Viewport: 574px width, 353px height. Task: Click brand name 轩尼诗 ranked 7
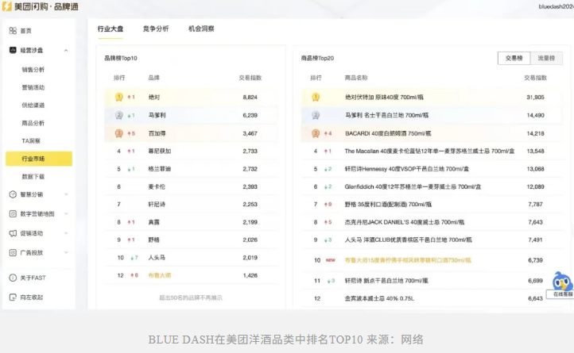[157, 205]
